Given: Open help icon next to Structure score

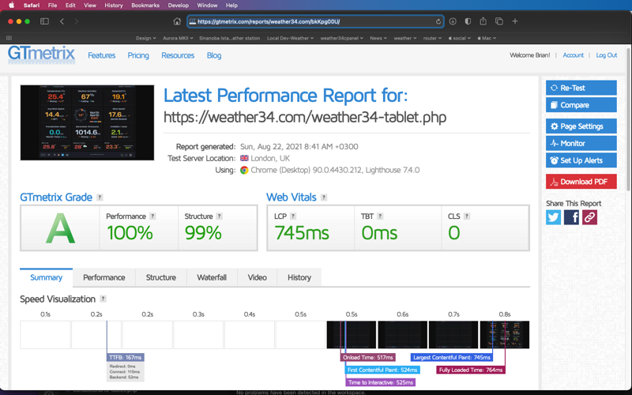Looking at the screenshot, I should tap(220, 216).
